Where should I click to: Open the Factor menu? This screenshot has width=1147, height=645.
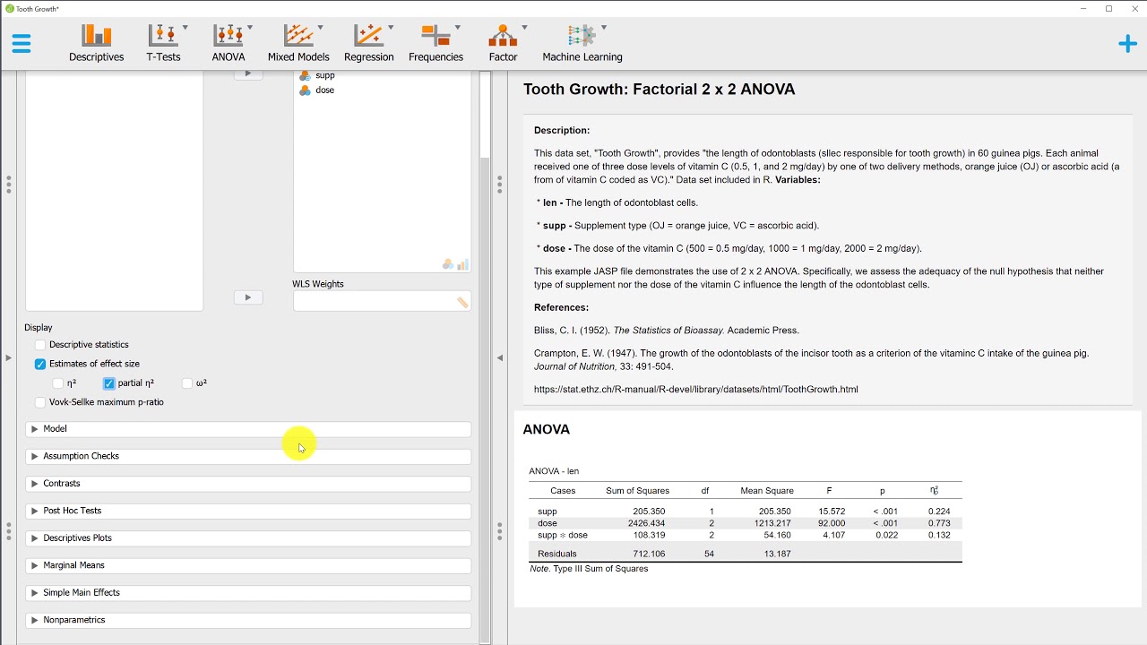[x=504, y=43]
